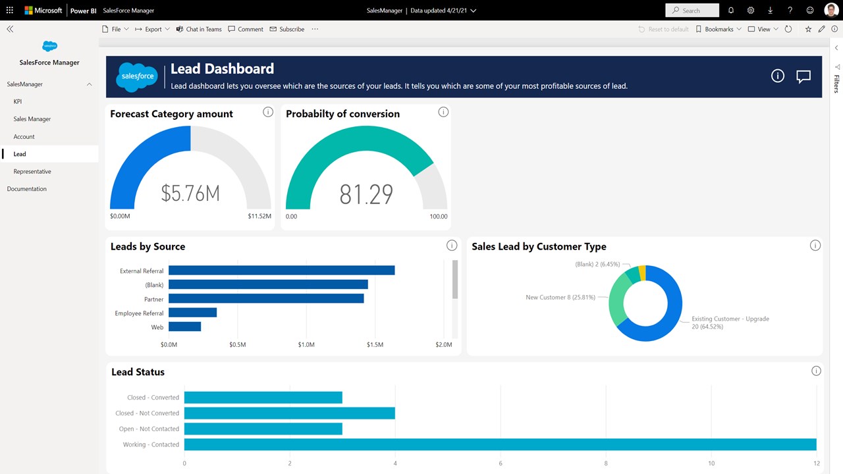The image size is (843, 474).
Task: Click the Working - Contacted bar
Action: [x=501, y=444]
